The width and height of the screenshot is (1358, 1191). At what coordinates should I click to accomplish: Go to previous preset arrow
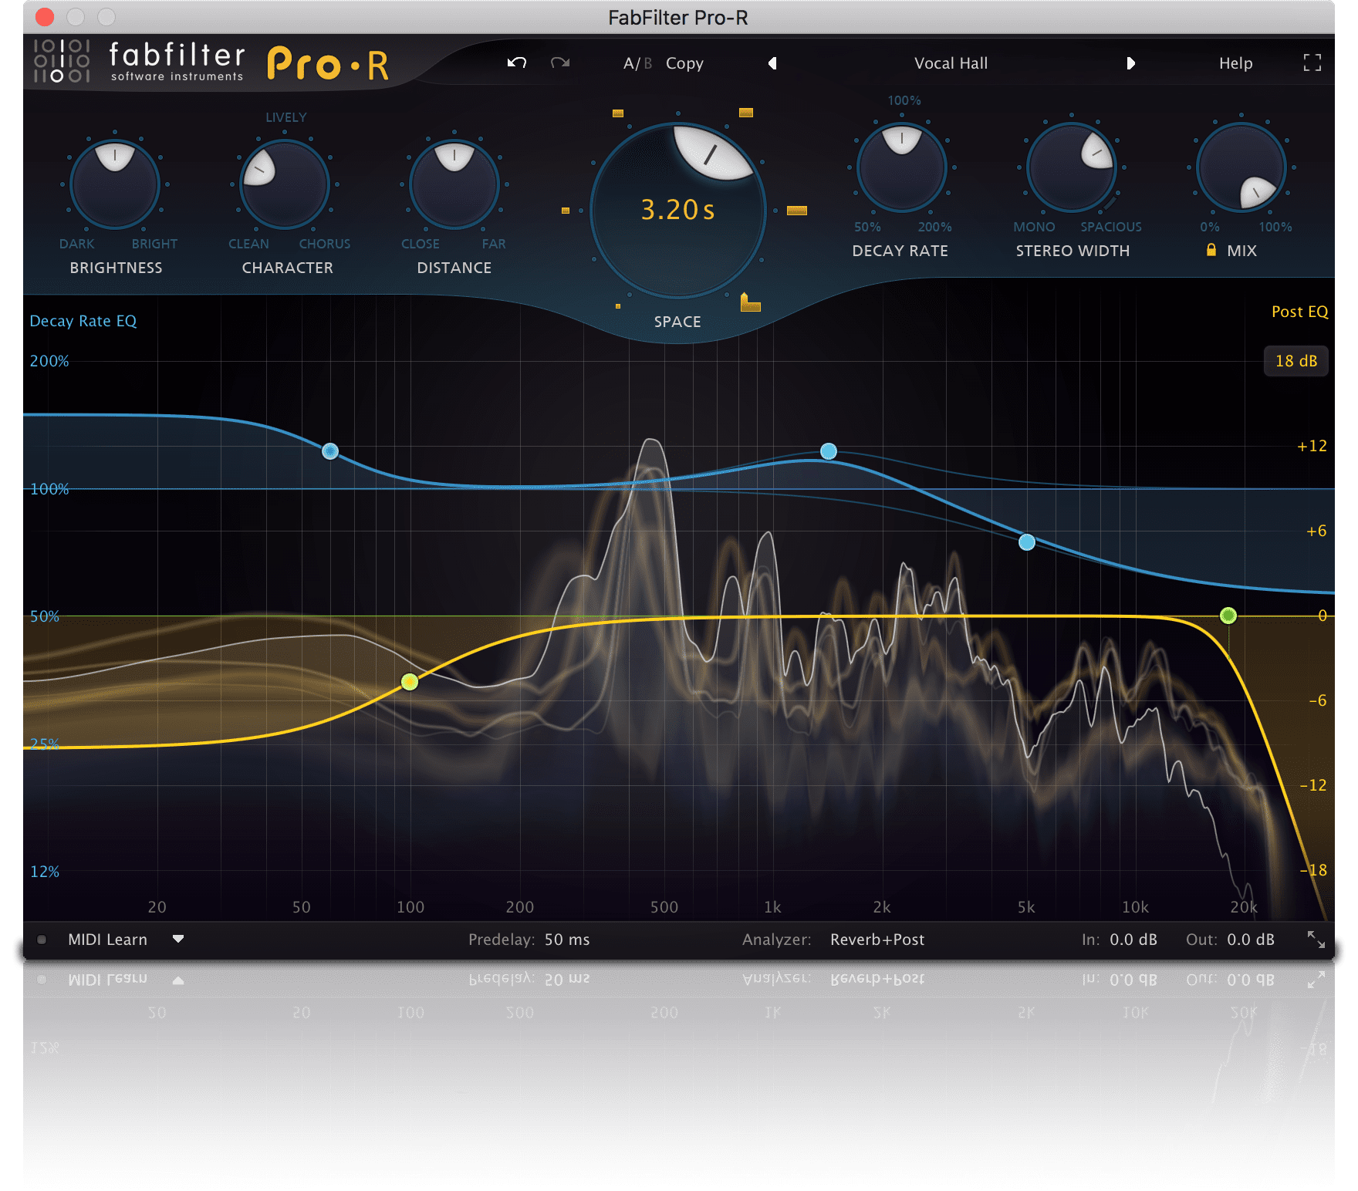tap(772, 63)
